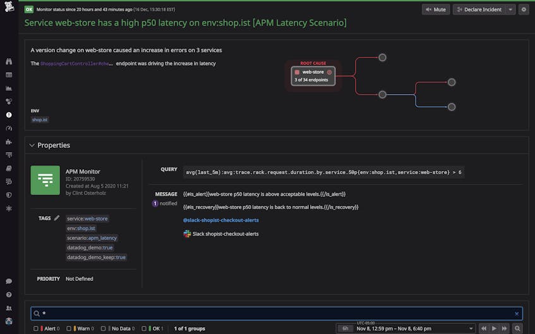Click the 1 of 1 groups text
535x334 pixels.
coord(189,328)
